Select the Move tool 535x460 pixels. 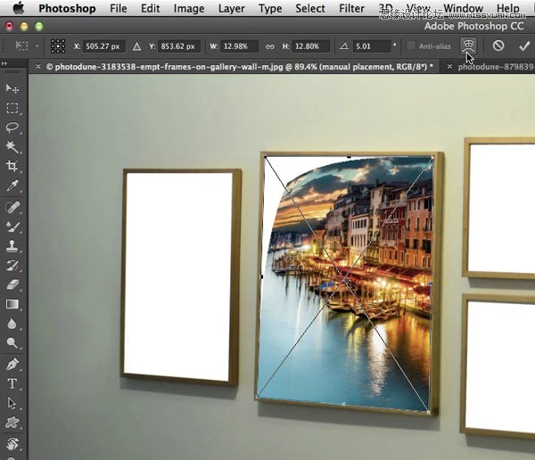(x=12, y=89)
